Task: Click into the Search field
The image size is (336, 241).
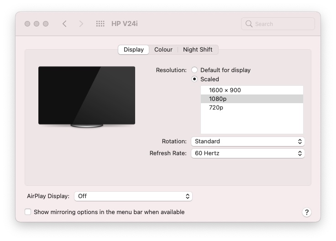Action: [x=278, y=24]
